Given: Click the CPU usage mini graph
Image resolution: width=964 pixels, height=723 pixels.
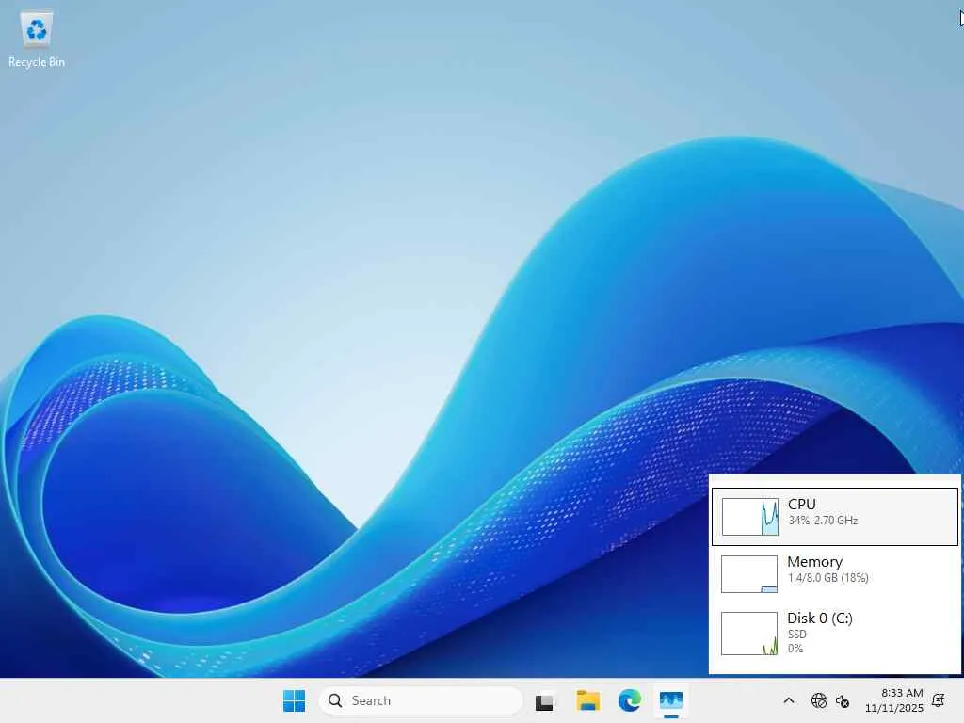Looking at the screenshot, I should [x=750, y=517].
